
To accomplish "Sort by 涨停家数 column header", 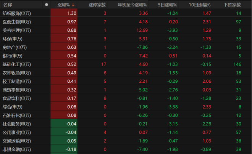I will coord(97,5).
